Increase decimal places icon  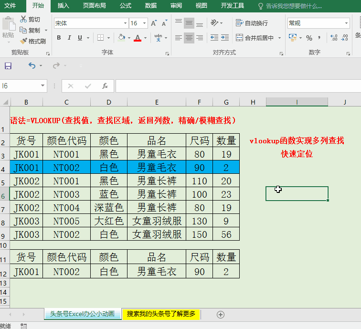(x=334, y=38)
